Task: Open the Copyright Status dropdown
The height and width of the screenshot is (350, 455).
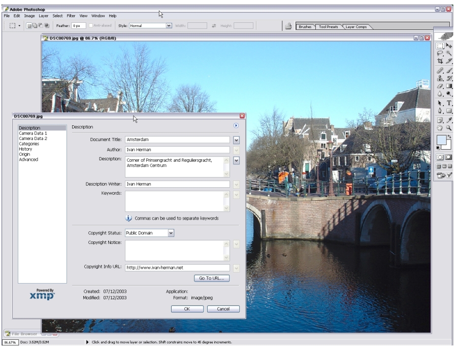Action: [171, 233]
